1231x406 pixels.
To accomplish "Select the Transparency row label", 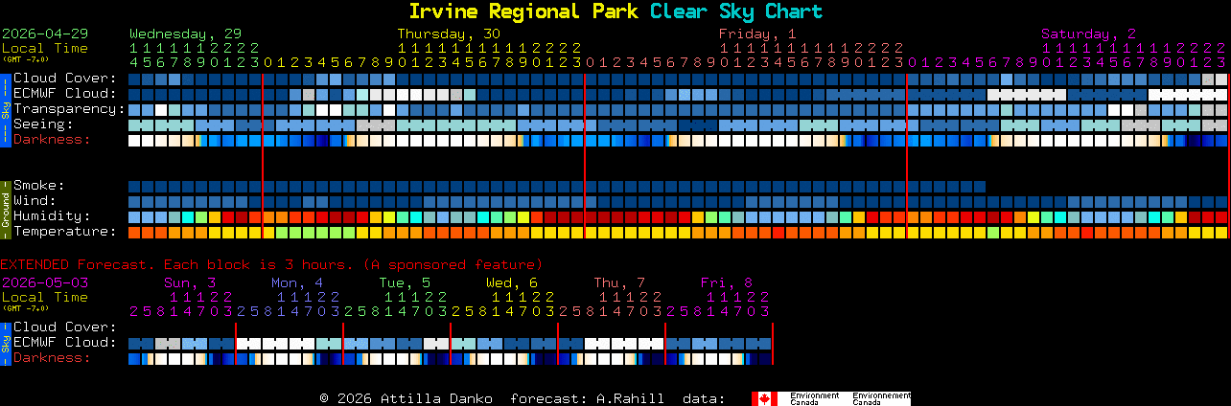I will point(70,109).
